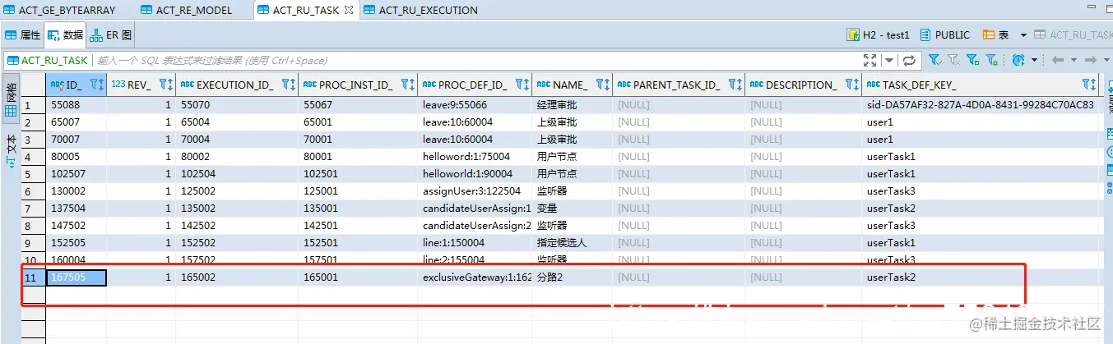Viewport: 1113px width, 344px height.
Task: Select row number 1 header
Action: pos(33,105)
